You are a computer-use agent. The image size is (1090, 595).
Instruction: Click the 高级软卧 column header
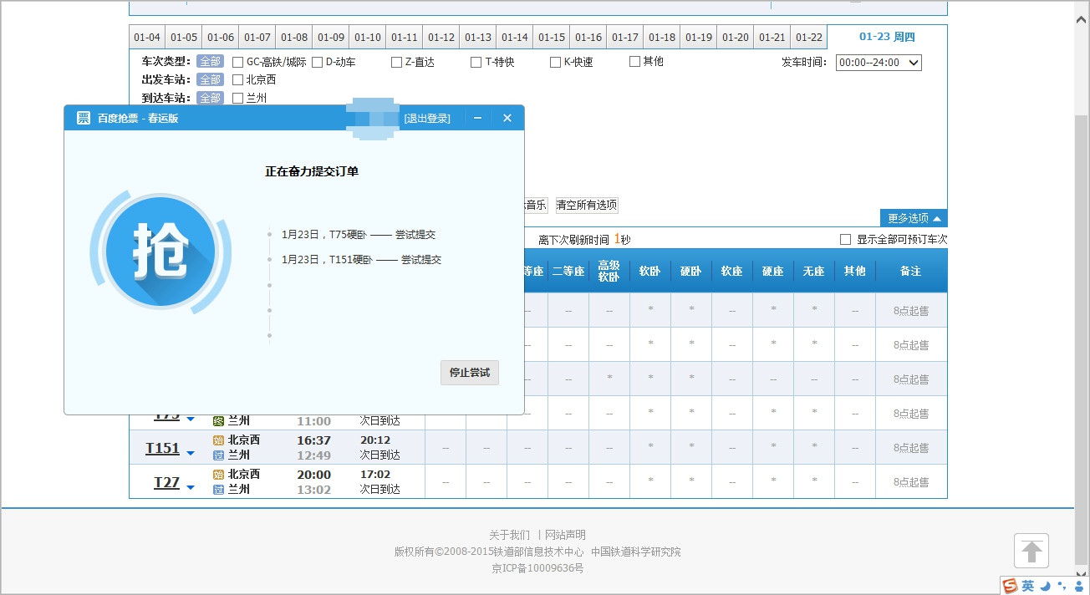click(x=609, y=271)
